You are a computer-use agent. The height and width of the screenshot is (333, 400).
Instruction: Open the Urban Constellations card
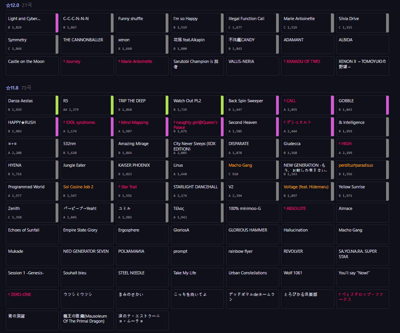(x=253, y=277)
